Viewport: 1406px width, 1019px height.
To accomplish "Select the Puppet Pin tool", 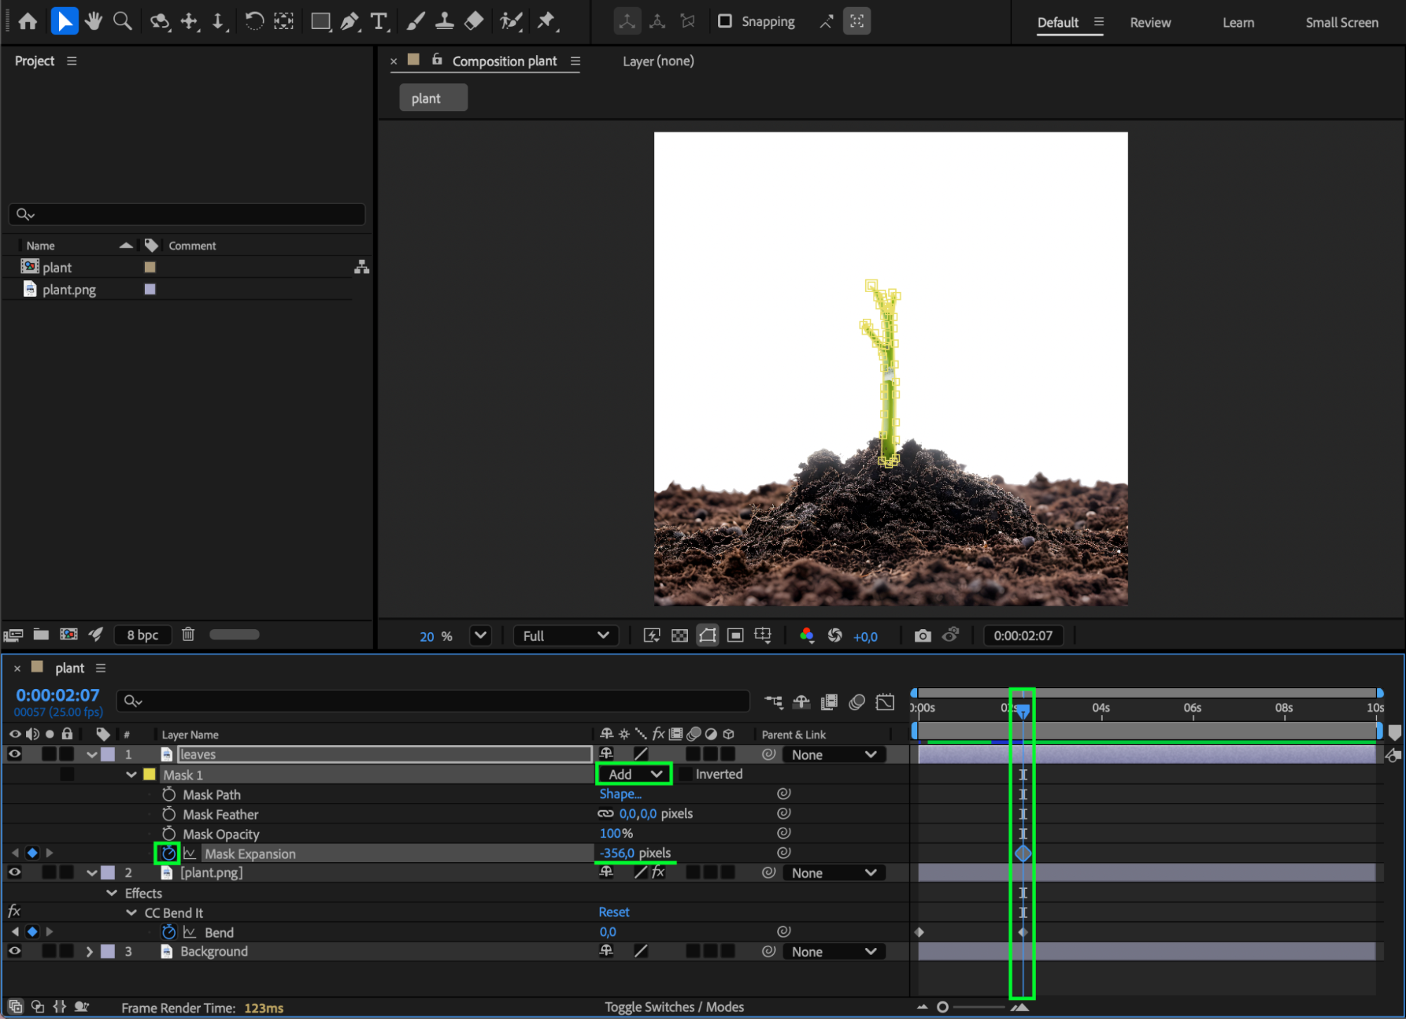I will tap(546, 22).
